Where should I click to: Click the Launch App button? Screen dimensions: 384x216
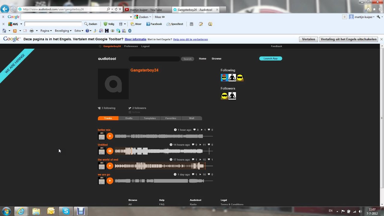(271, 58)
